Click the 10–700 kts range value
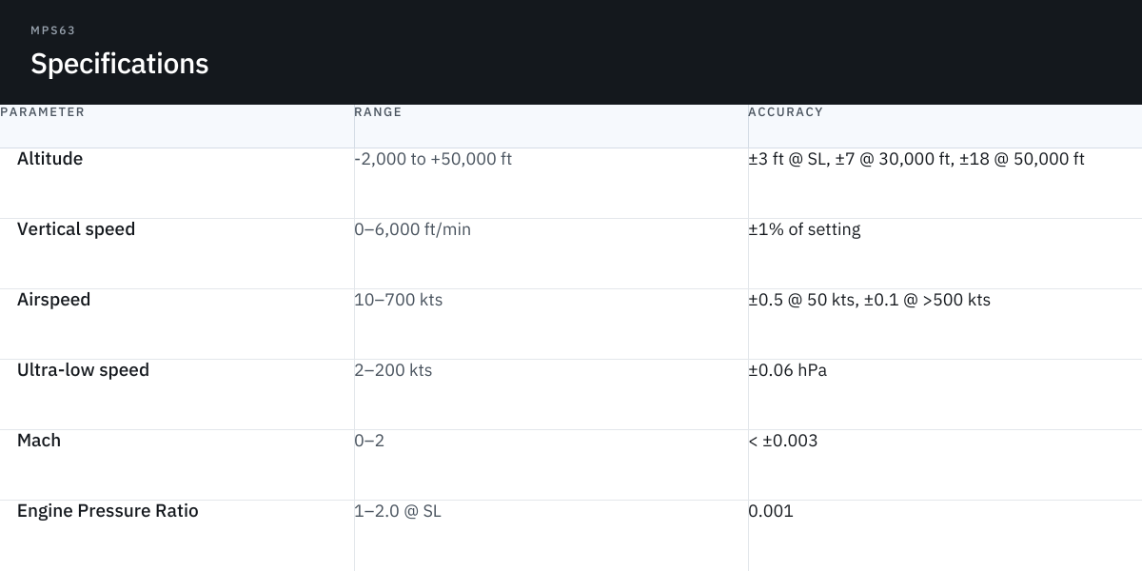The image size is (1142, 571). tap(398, 300)
